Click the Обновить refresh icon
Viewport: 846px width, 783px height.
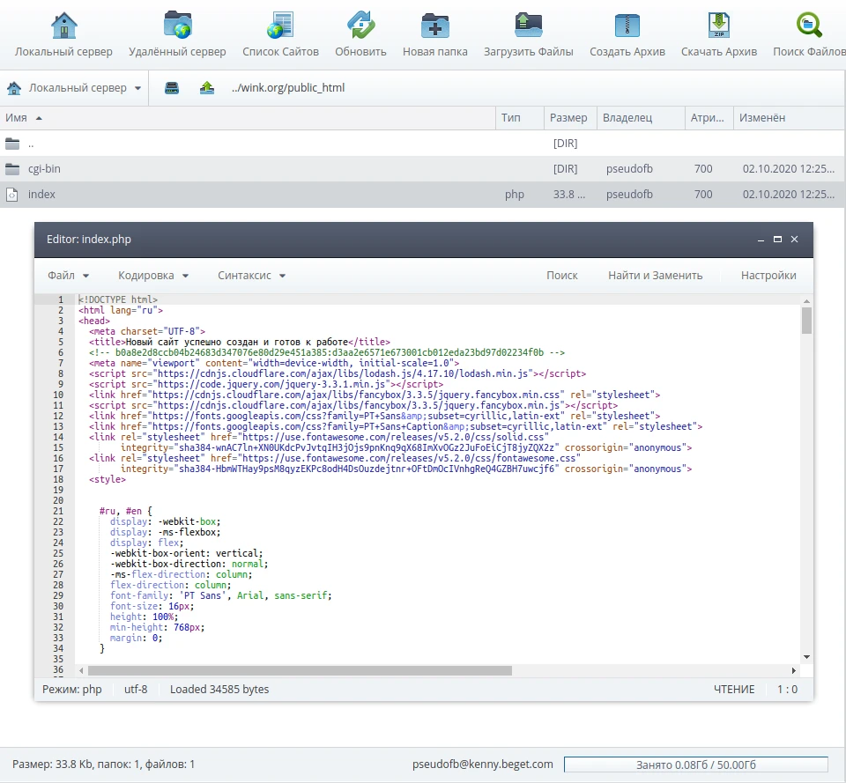[360, 26]
